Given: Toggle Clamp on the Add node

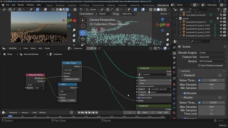Looking at the screenshot, I should tap(60, 95).
